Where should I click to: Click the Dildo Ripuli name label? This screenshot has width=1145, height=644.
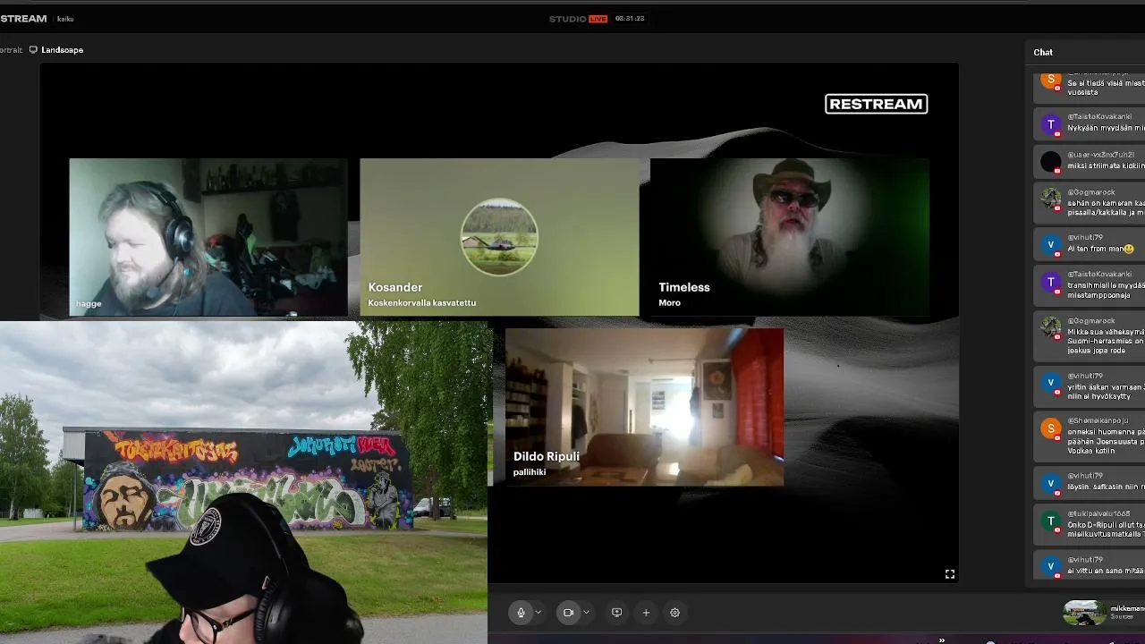coord(547,456)
